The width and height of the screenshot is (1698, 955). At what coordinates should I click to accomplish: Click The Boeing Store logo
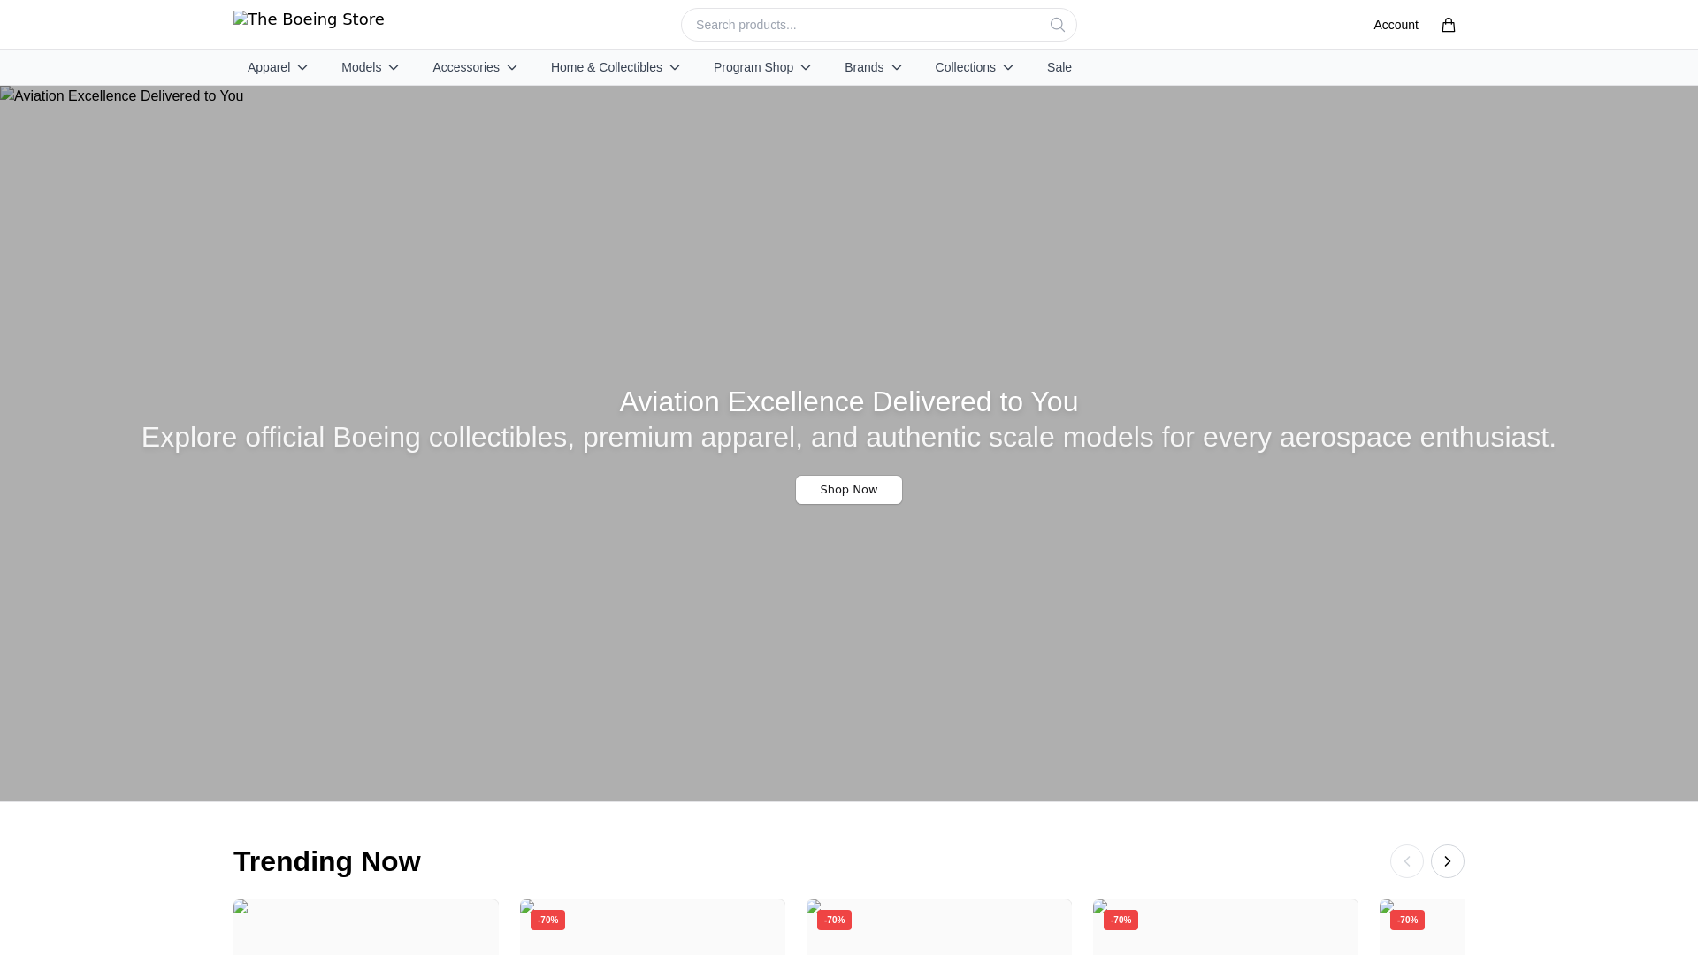(x=309, y=19)
